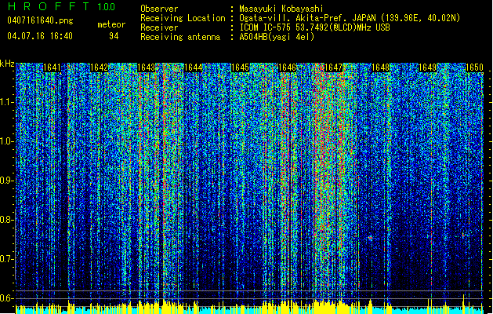The width and height of the screenshot is (493, 314).
Task: Select the ICOM IC-575 receiver frequency text
Action: pos(314,27)
